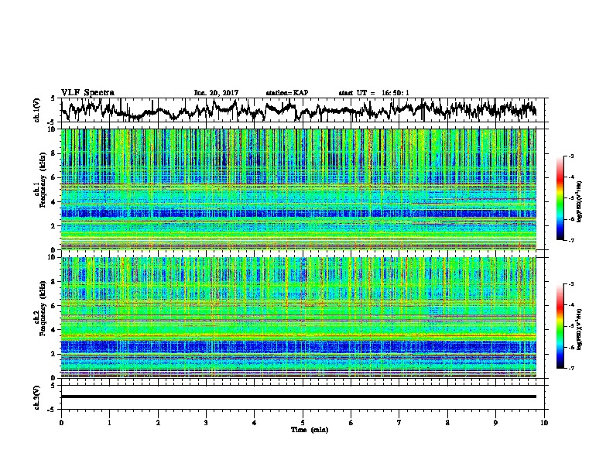Click time axis tick label "7"
Screen dimensions: 613x474
tap(399, 423)
